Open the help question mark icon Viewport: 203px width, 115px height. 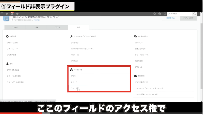pos(160,14)
